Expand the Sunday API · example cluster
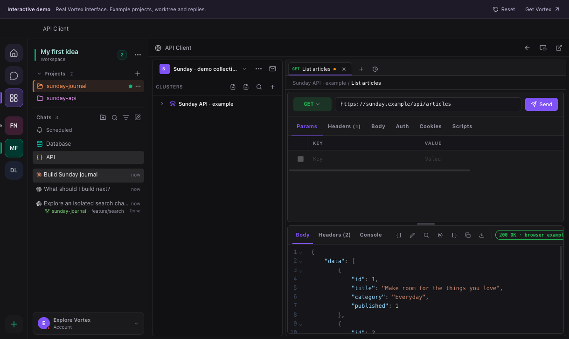569x339 pixels. [162, 104]
